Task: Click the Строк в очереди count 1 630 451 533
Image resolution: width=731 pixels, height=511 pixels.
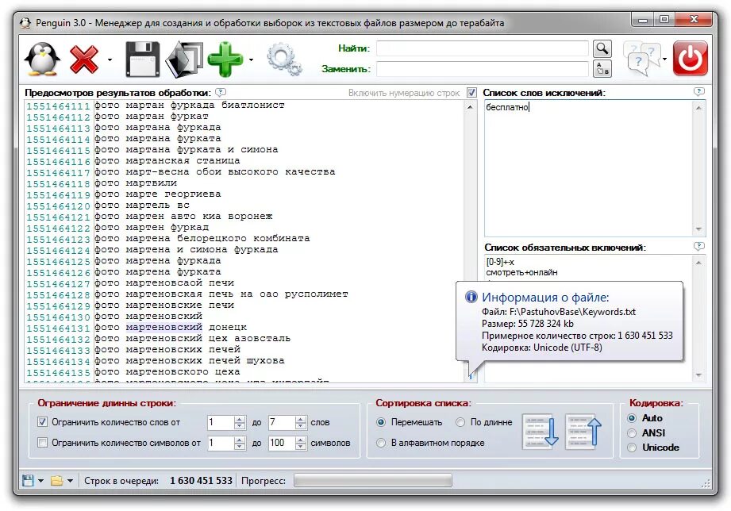Action: click(x=201, y=481)
